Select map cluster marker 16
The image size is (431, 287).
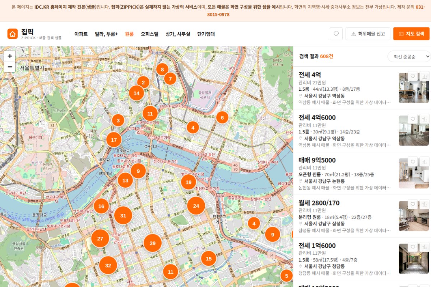coord(101,206)
